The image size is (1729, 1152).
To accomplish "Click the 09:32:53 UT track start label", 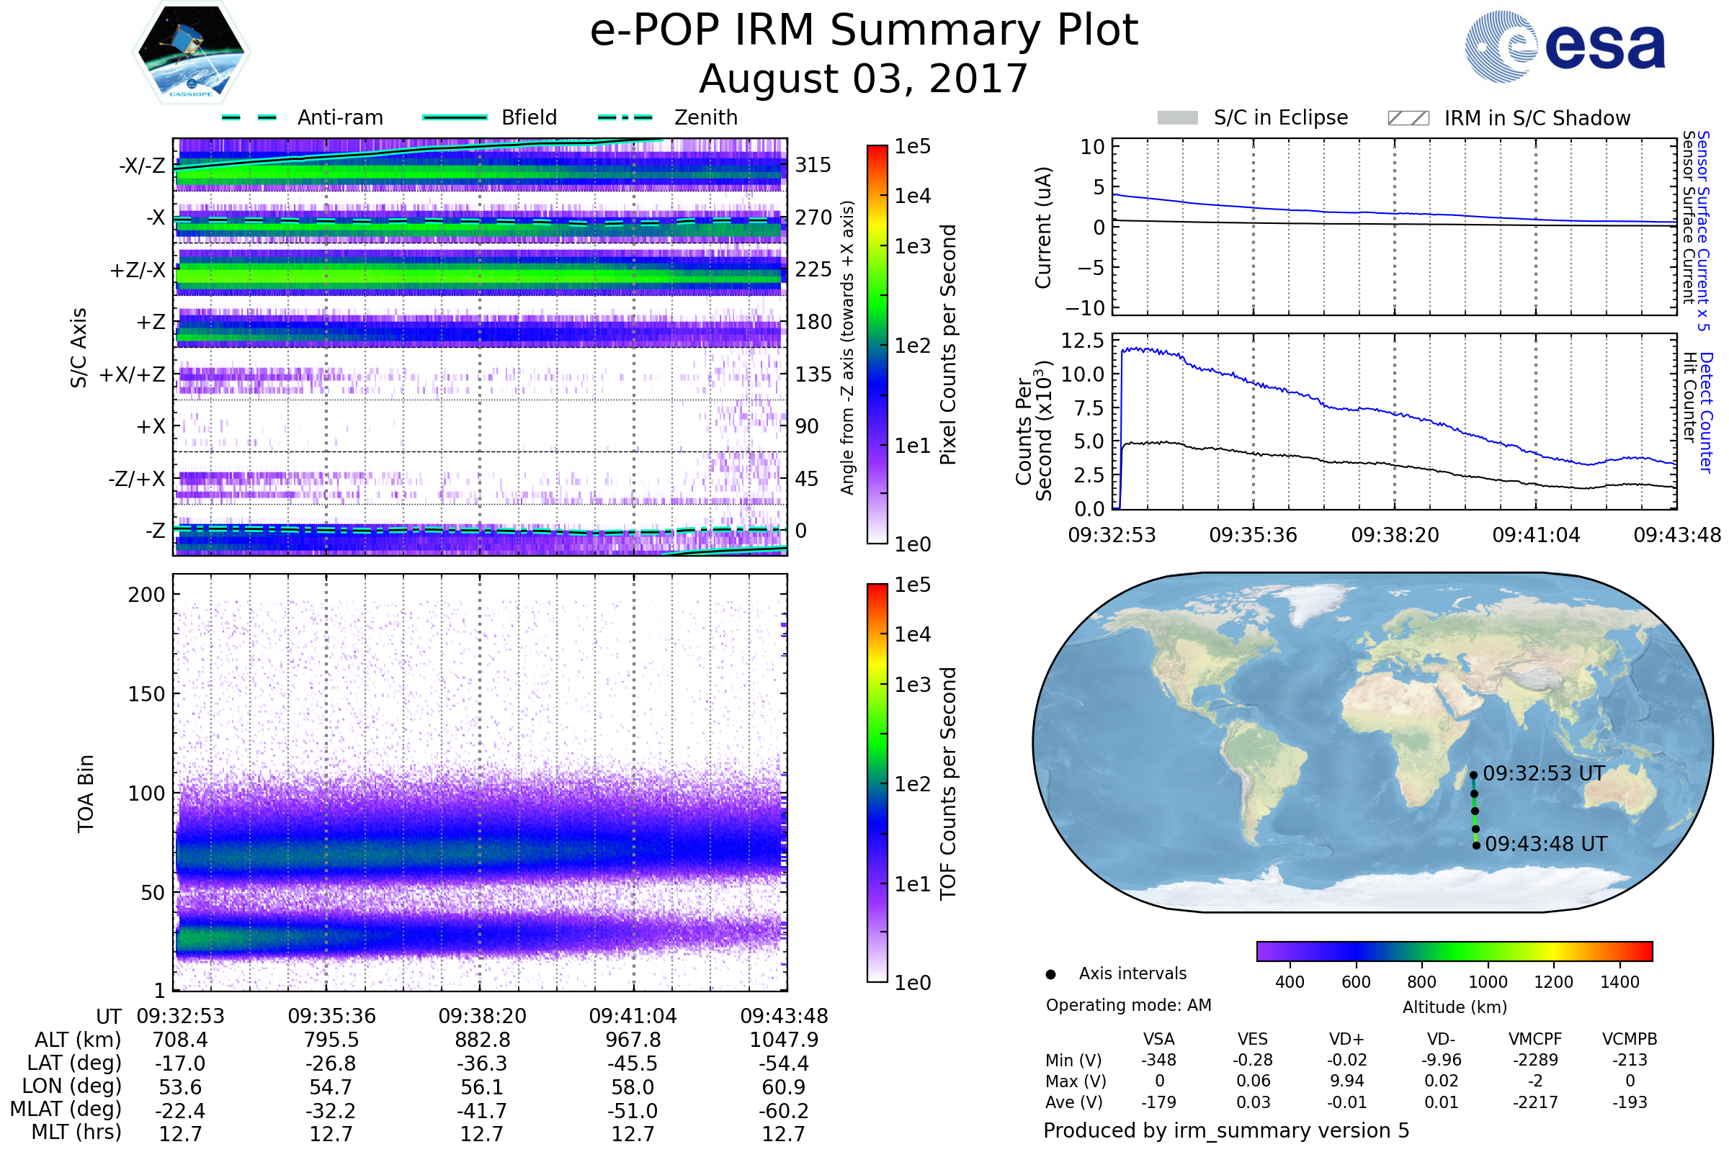I will pyautogui.click(x=1544, y=773).
